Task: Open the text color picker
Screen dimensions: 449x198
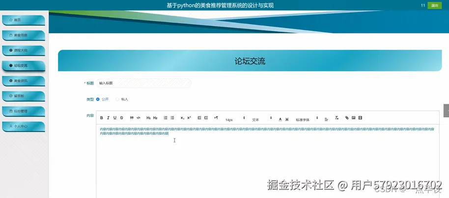Action: click(x=281, y=119)
